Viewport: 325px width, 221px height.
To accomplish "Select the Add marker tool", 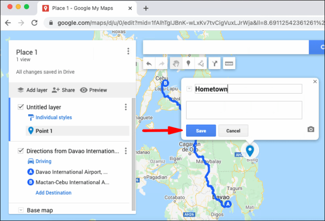I will [188, 63].
